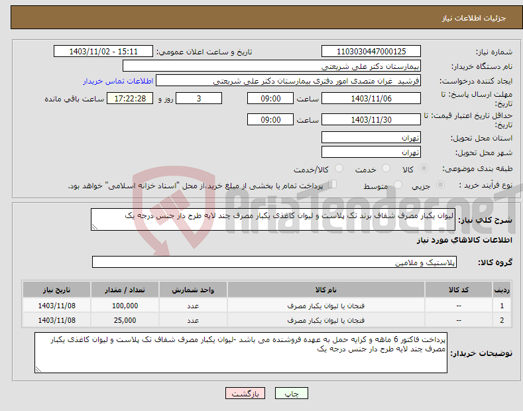The image size is (523, 411).
Task: Click the remaining time field 17:22:28
Action: [130, 98]
